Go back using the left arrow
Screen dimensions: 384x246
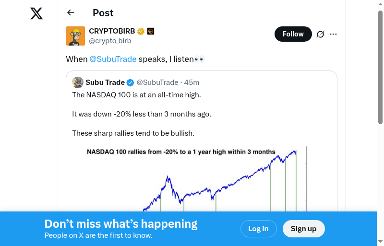click(71, 13)
